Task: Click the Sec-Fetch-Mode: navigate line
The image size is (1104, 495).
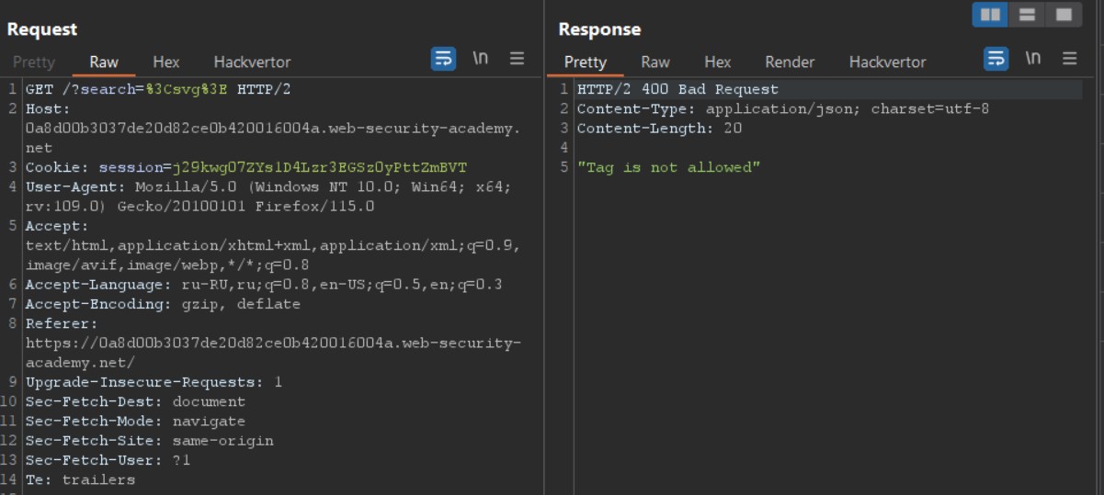Action: pos(135,421)
